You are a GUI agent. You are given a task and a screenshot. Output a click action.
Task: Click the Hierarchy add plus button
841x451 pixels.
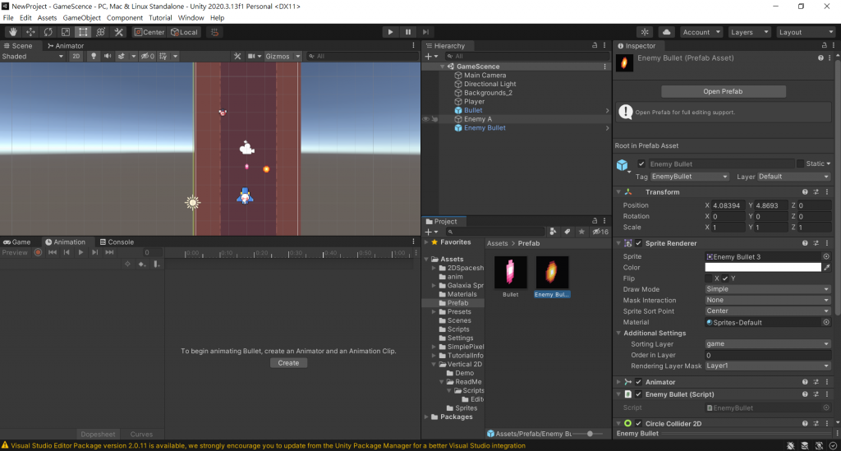(430, 57)
